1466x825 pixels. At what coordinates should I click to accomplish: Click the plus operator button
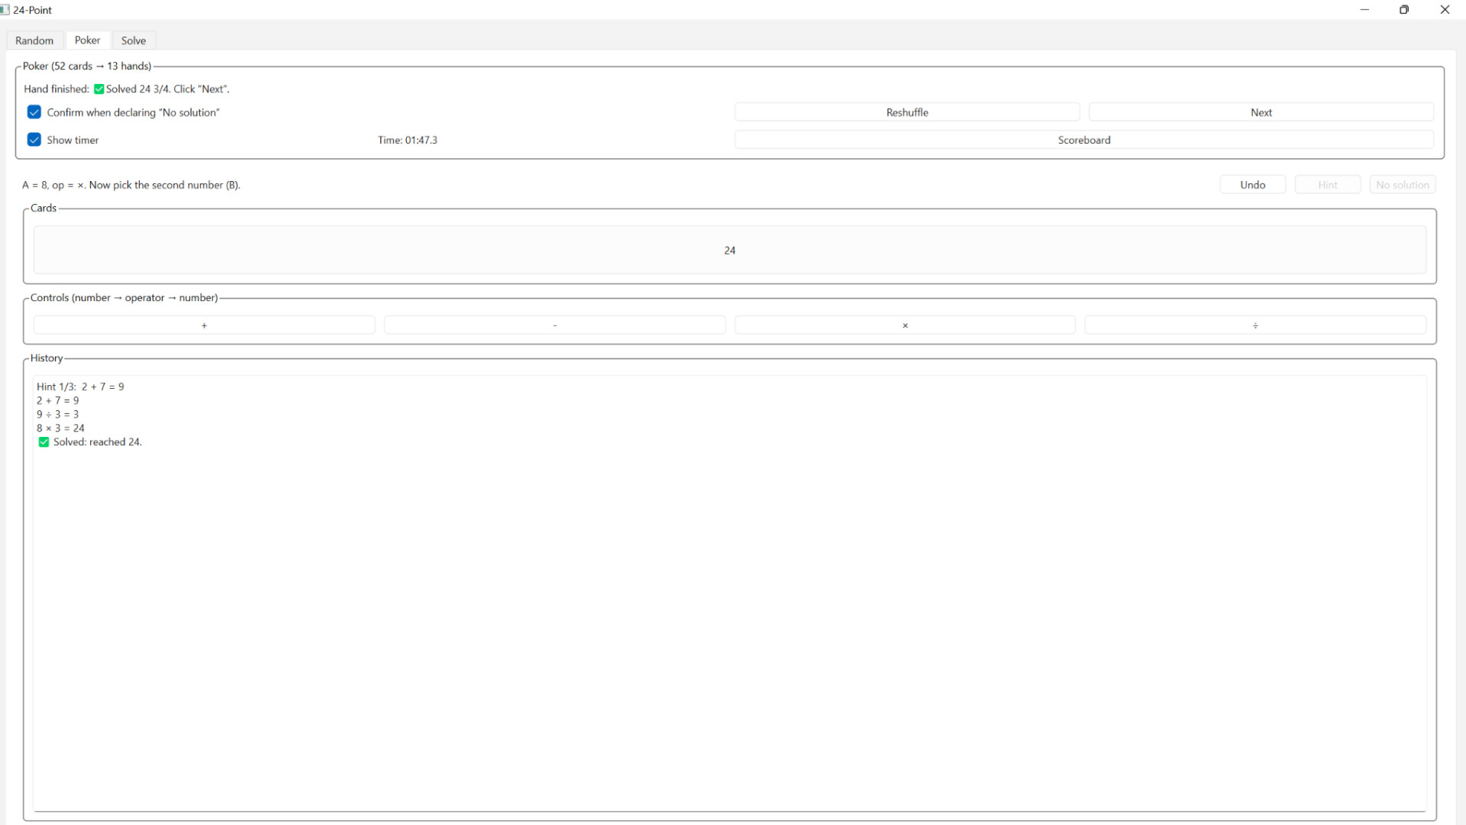204,325
